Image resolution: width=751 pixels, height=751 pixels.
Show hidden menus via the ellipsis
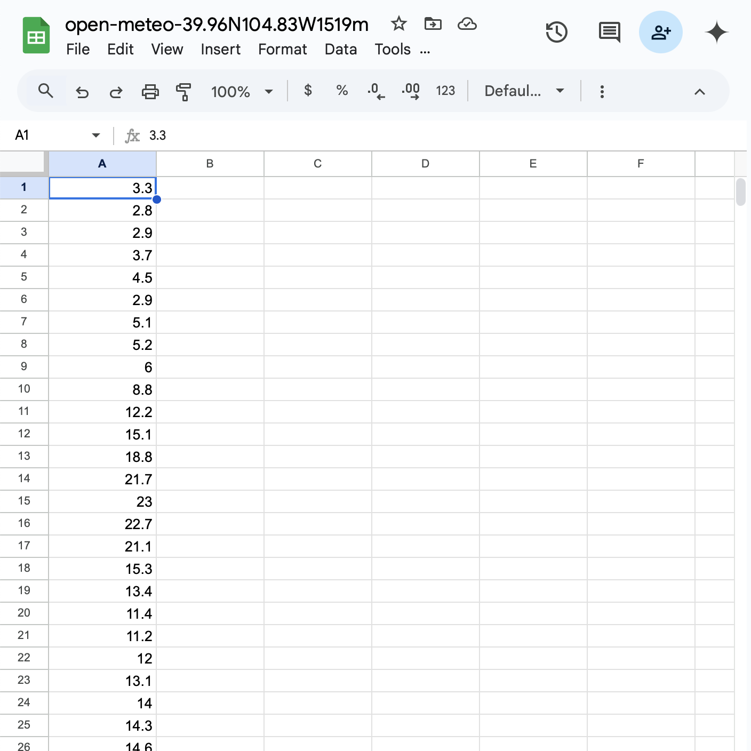[425, 51]
